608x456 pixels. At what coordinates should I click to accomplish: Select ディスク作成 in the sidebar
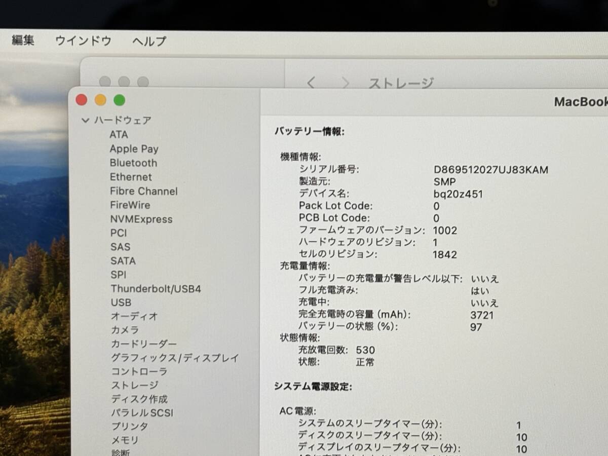click(139, 399)
